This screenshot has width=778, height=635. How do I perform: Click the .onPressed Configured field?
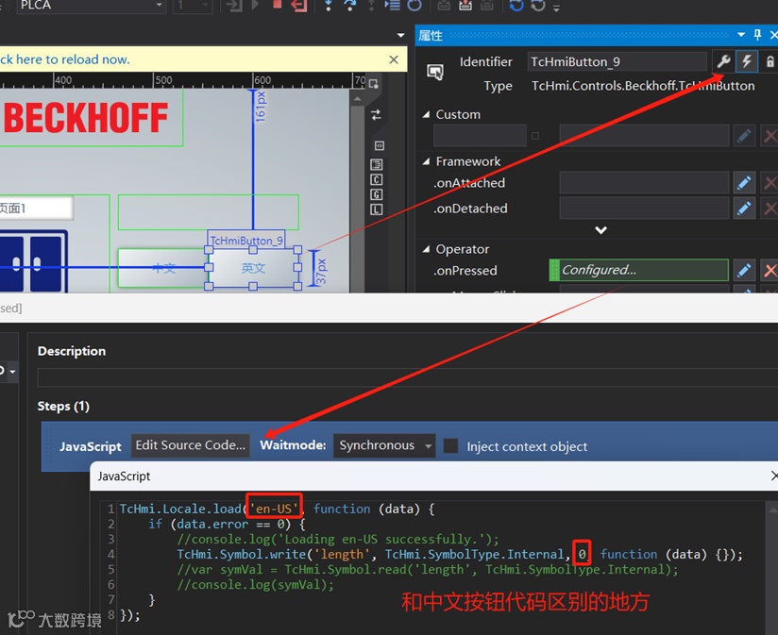(x=639, y=270)
